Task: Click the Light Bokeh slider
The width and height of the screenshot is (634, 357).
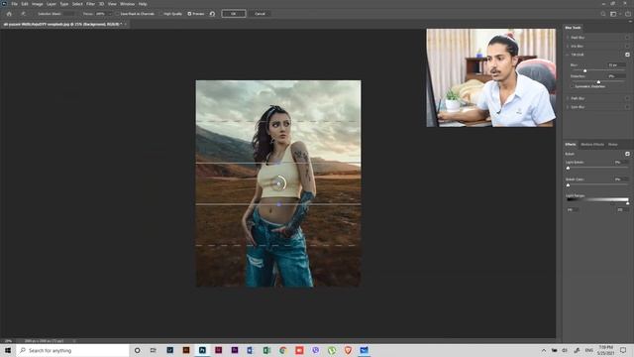Action: [568, 168]
